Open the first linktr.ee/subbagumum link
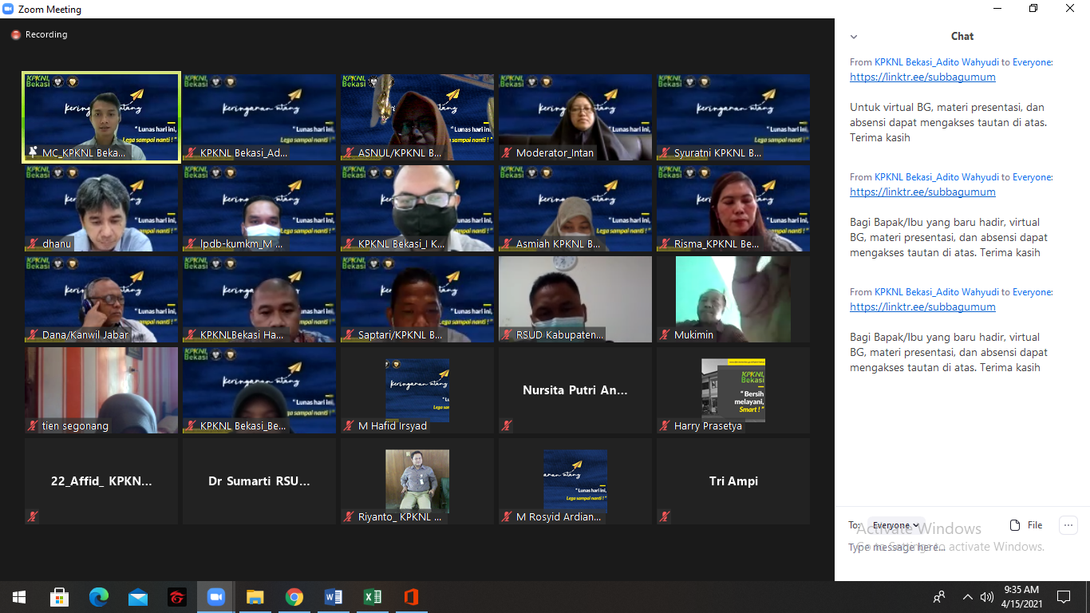 point(922,77)
